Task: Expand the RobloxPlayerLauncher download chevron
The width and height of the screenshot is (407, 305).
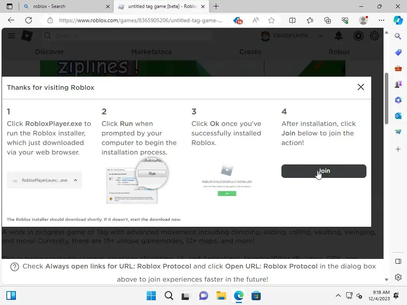Action: click(75, 180)
